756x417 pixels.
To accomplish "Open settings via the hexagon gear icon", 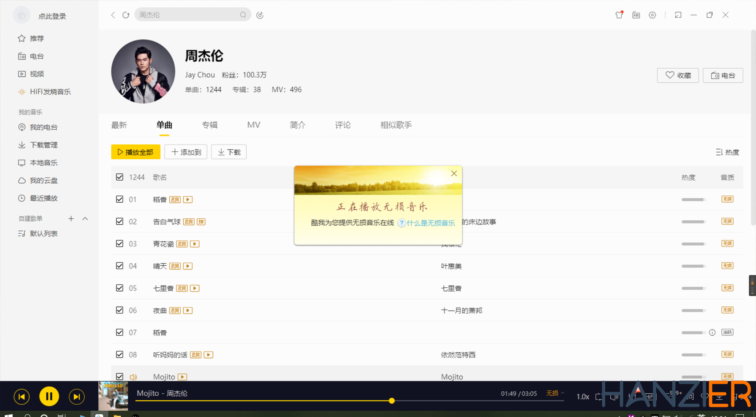I will [x=652, y=15].
